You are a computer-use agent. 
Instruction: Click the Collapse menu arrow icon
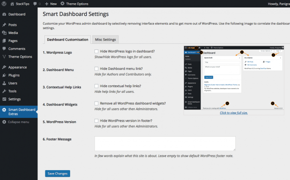(x=4, y=122)
